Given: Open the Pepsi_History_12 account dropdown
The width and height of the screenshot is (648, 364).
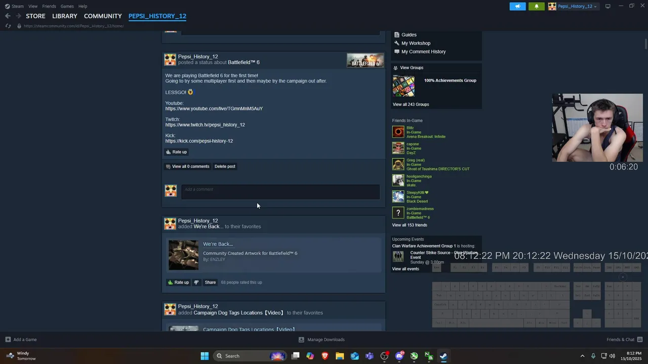Looking at the screenshot, I should click(573, 6).
